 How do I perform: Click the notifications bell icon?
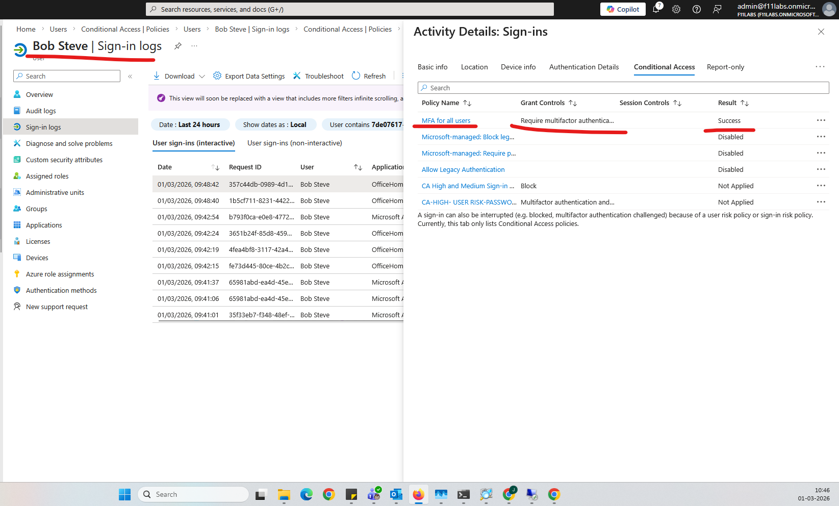pyautogui.click(x=656, y=9)
